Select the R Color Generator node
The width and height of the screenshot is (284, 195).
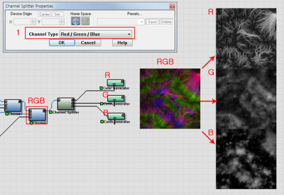(116, 82)
